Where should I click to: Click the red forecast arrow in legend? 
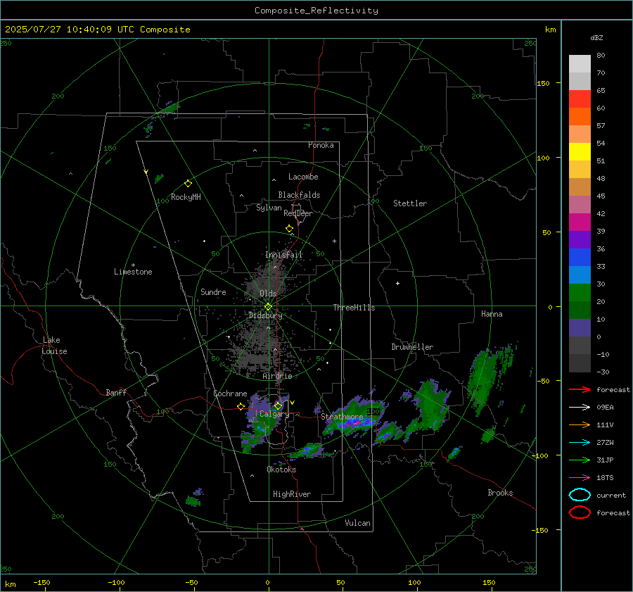pos(580,389)
